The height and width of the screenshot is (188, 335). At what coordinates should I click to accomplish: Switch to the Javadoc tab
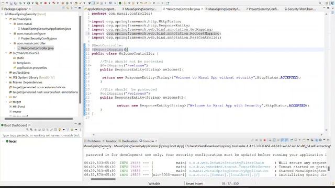click(x=109, y=141)
